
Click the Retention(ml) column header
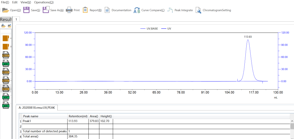click(78, 116)
